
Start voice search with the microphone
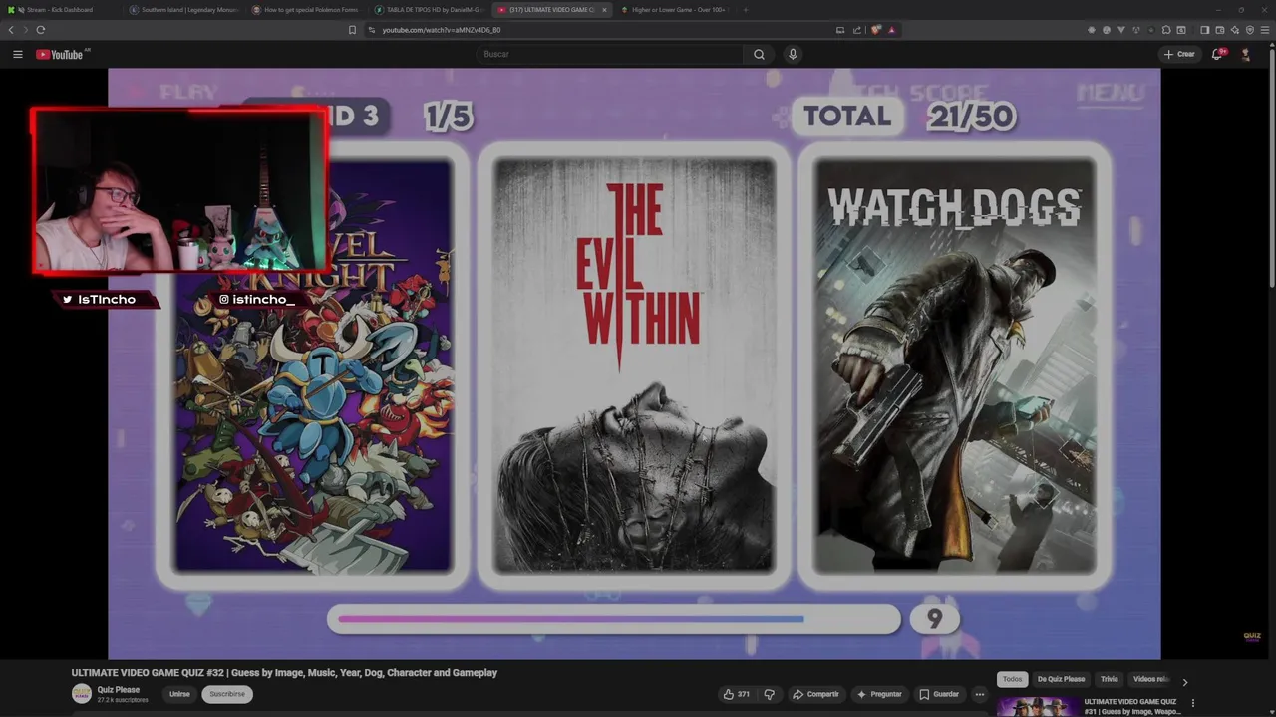click(793, 54)
